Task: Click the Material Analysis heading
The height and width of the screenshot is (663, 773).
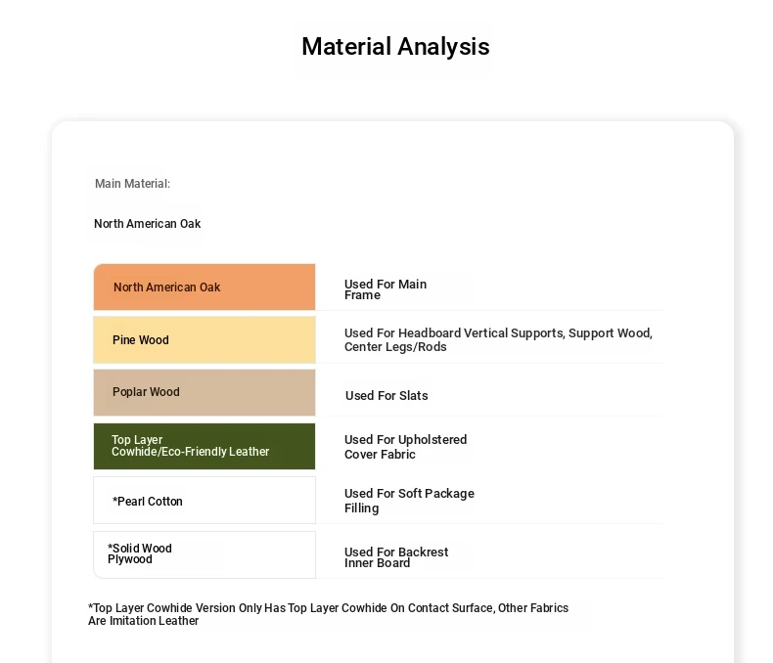Action: click(395, 47)
